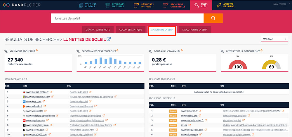
Task: Click external icon beside www.krys.com
Action: click(44, 102)
